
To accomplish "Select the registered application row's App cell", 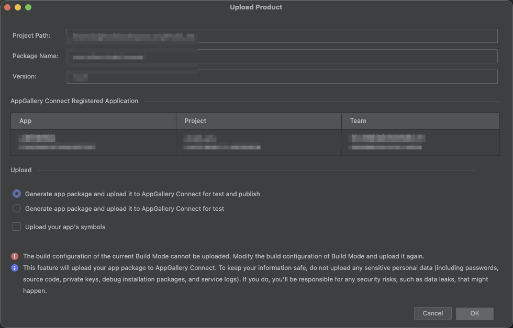I will (x=93, y=142).
